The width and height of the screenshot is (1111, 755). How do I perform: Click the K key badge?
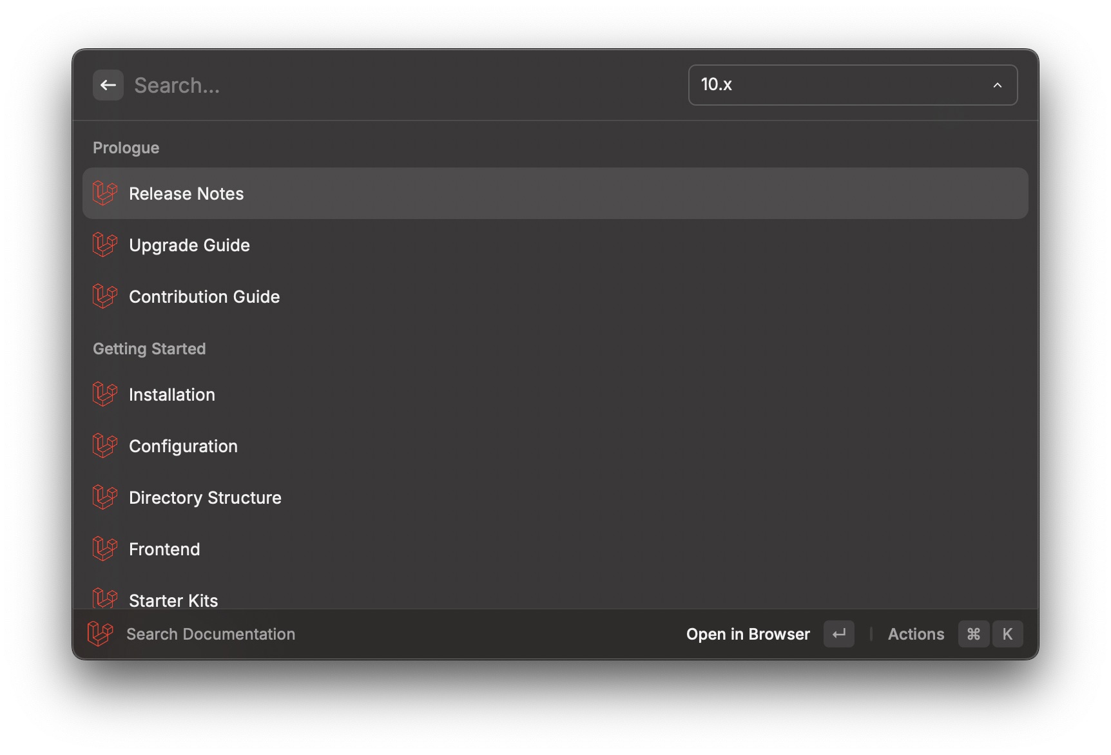click(x=1007, y=634)
